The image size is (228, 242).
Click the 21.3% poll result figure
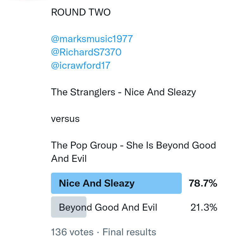coord(204,207)
